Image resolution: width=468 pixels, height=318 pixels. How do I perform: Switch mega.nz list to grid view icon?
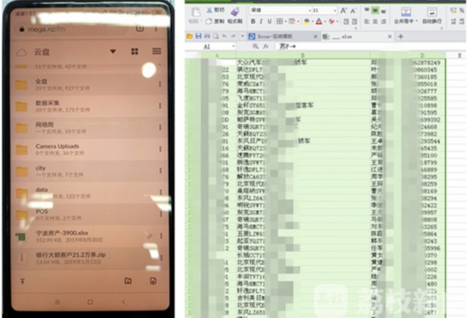point(134,51)
